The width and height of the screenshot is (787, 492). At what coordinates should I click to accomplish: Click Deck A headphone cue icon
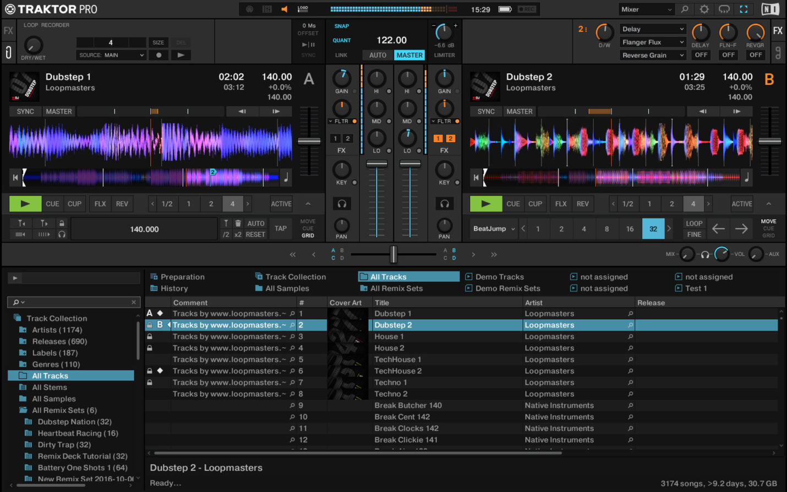(342, 204)
